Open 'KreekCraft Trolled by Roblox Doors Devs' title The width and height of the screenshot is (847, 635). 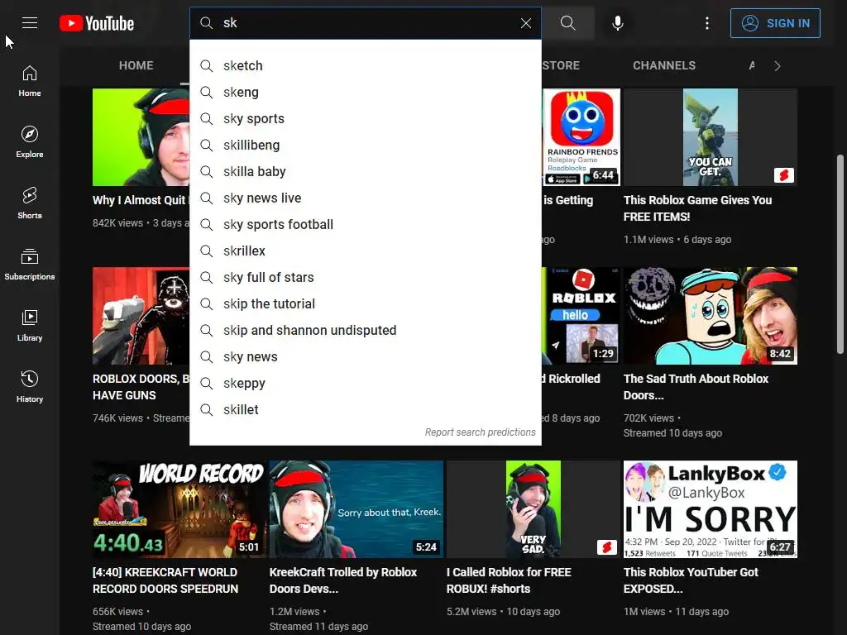pos(343,580)
